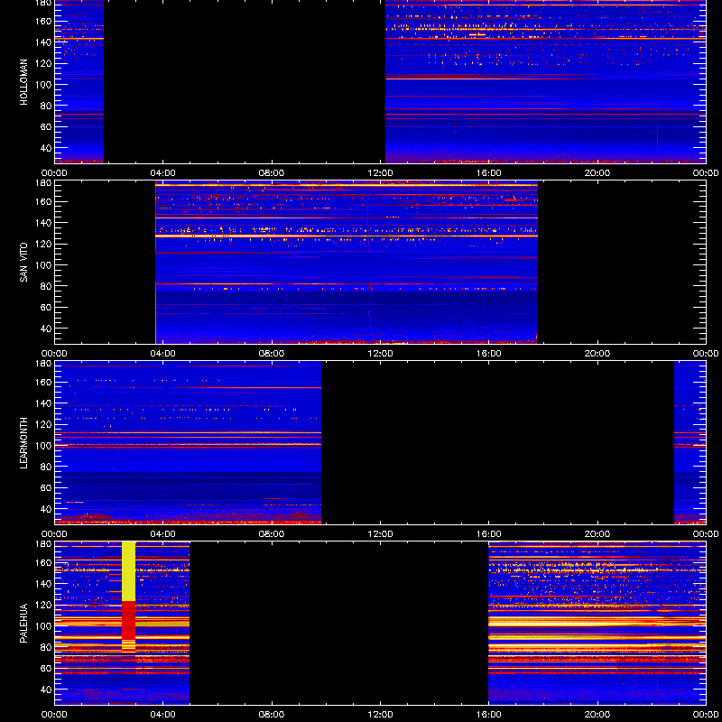
Task: Click the bright 127 MHz line in San Vito spectrogram
Action: pyautogui.click(x=347, y=236)
